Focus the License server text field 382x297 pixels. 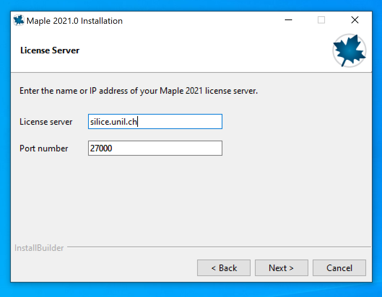155,122
